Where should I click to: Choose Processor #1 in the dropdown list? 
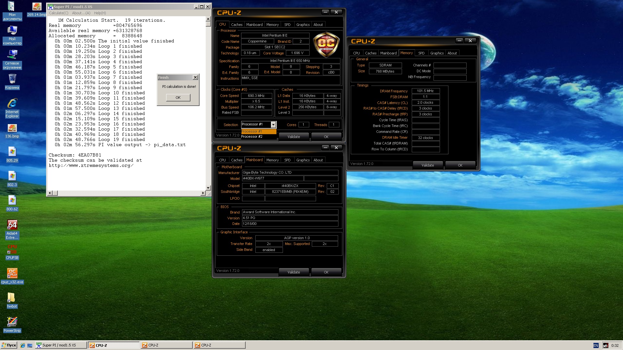point(259,131)
